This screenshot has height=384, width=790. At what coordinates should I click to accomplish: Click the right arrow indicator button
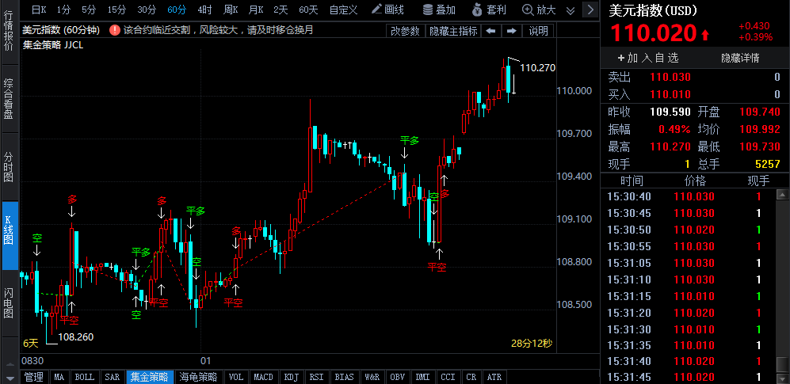[512, 31]
